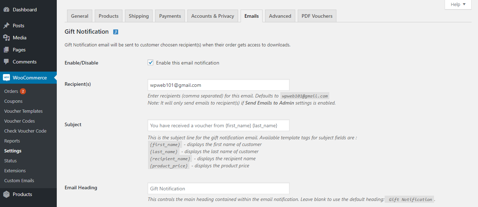
Task: Expand the Help dropdown
Action: [458, 4]
